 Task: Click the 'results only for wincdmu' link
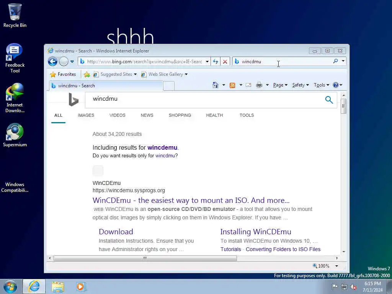[165, 155]
